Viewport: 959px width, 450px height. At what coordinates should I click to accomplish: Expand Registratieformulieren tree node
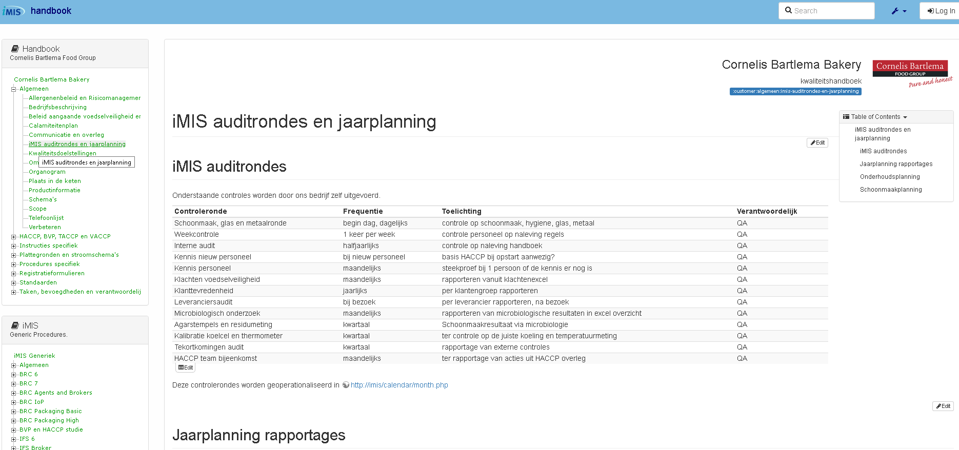pyautogui.click(x=14, y=274)
